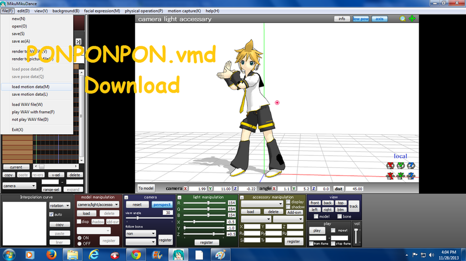Viewport: 466px width, 261px height.
Task: Enable the repeat checkbox in play panel
Action: [x=333, y=230]
